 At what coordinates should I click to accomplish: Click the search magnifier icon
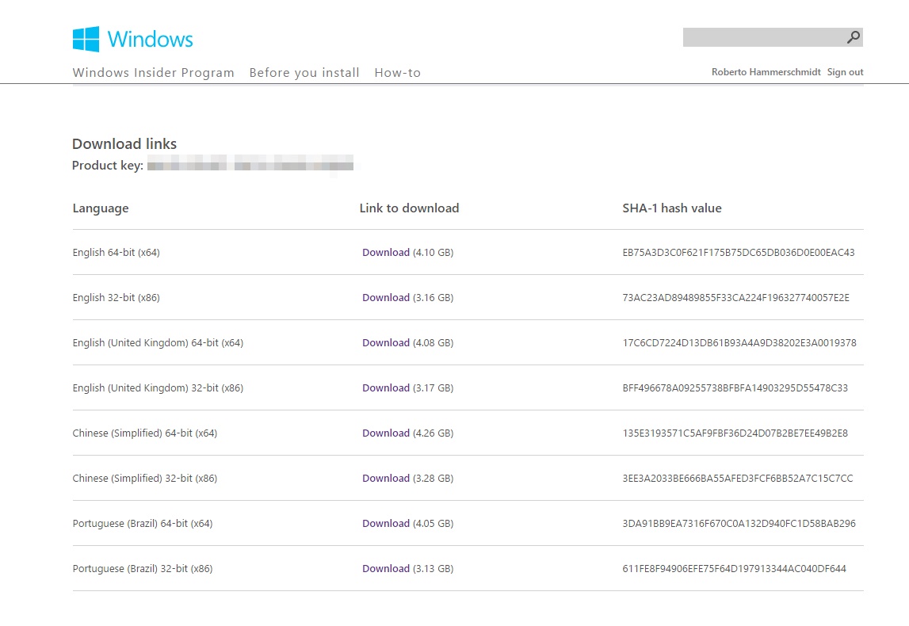[853, 38]
